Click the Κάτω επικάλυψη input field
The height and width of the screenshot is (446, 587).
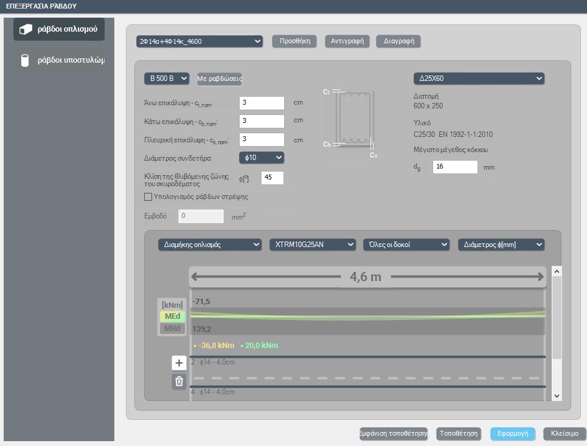262,121
